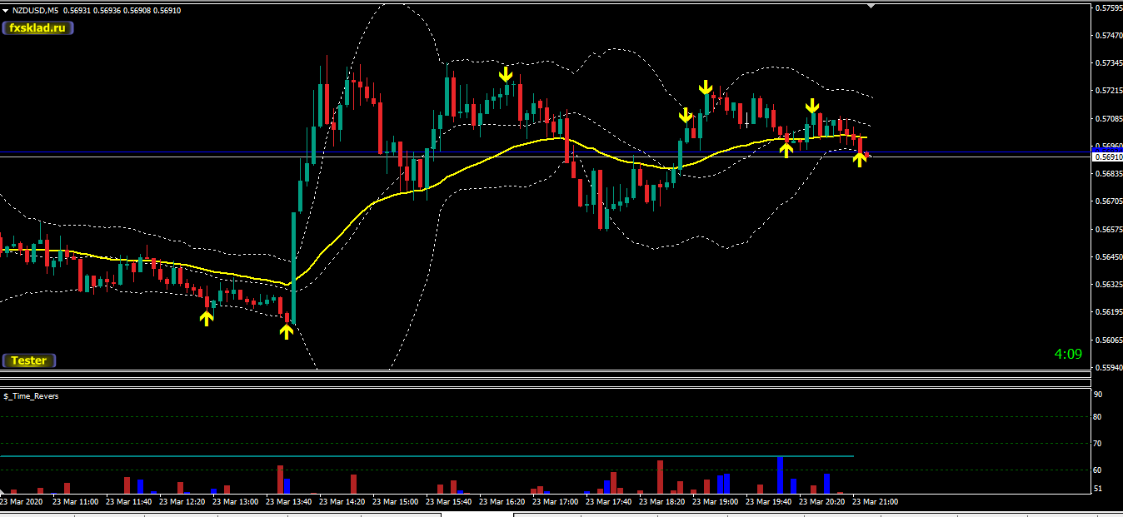Click the 23 Mar 12:20 time label
This screenshot has width=1123, height=517.
click(x=182, y=502)
